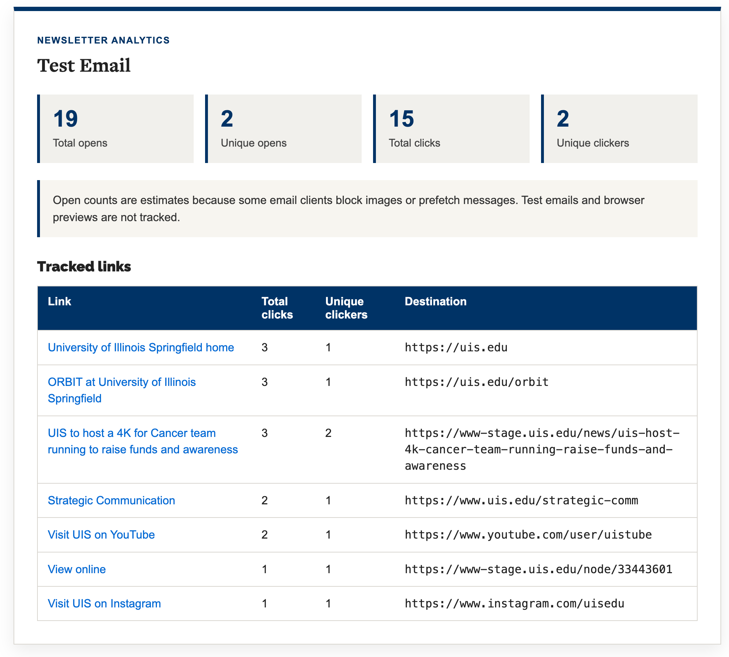The height and width of the screenshot is (657, 729).
Task: Click total clicks value in Strategic Communication row
Action: coord(265,500)
